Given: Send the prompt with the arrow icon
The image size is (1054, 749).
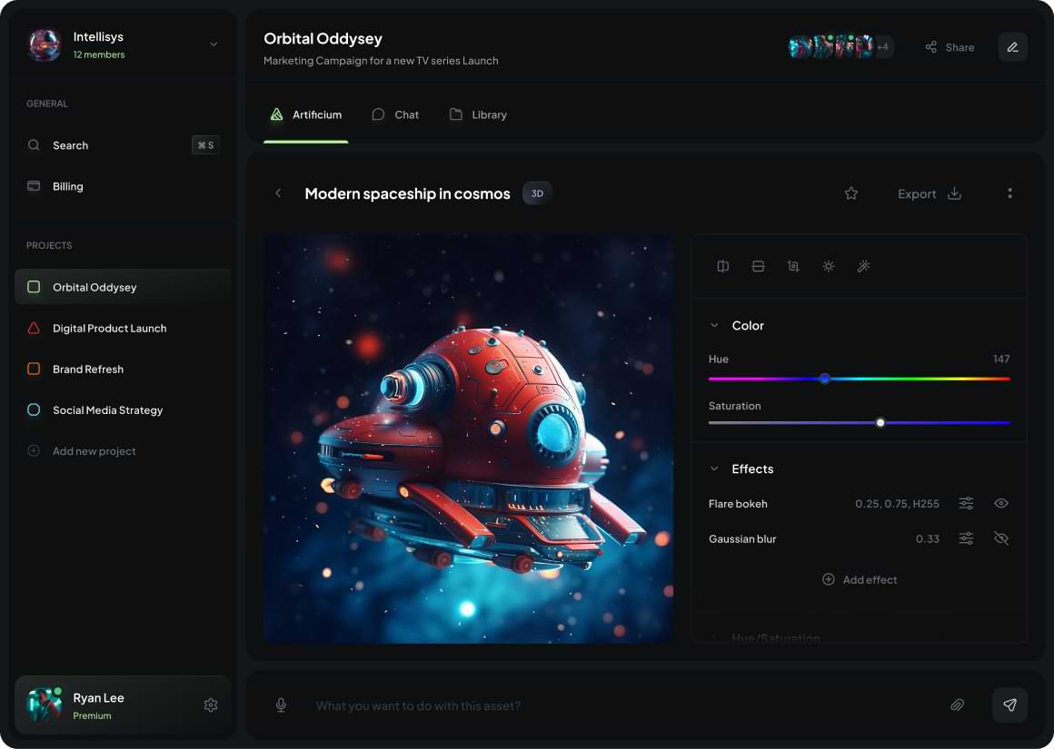Looking at the screenshot, I should (1009, 705).
